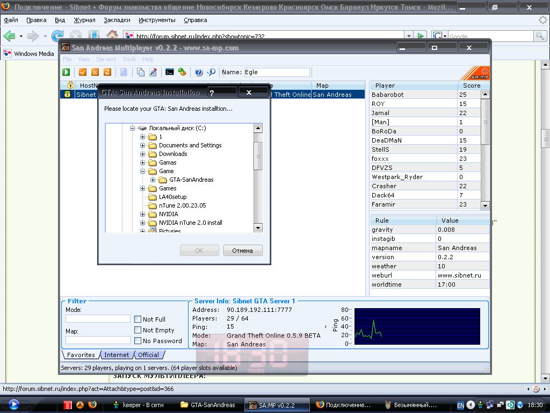Collapse the Game folder node
550x413 pixels.
142,171
